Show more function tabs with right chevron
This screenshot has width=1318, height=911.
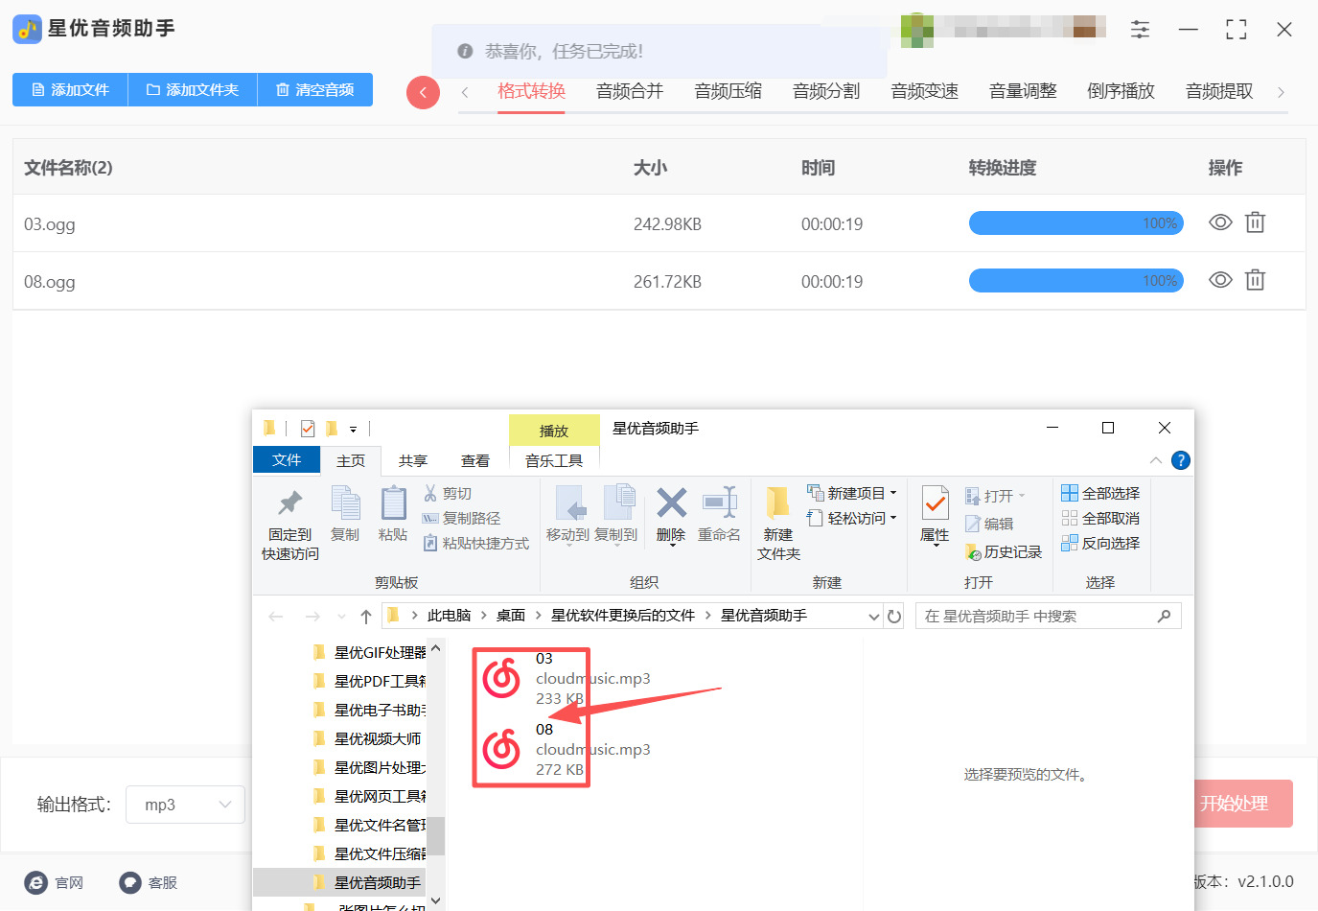tap(1281, 92)
